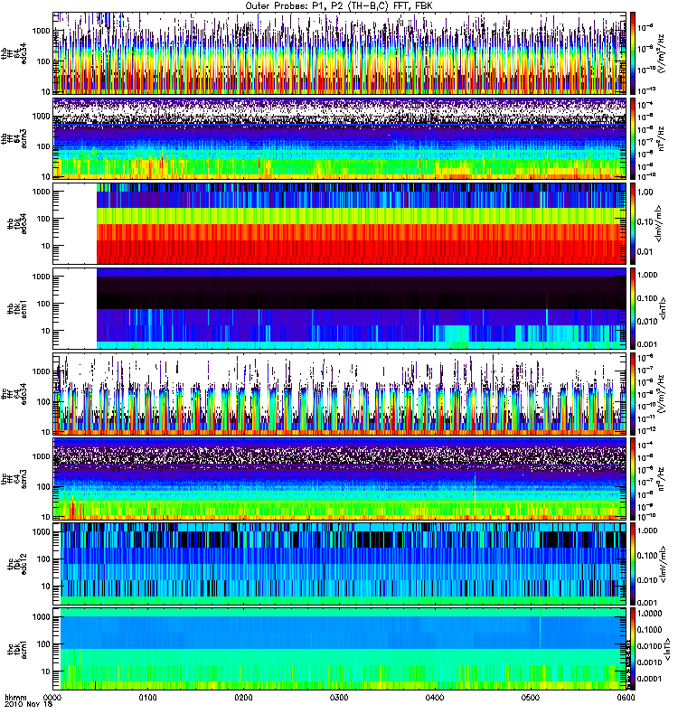Click the '0500' time axis label

[530, 697]
